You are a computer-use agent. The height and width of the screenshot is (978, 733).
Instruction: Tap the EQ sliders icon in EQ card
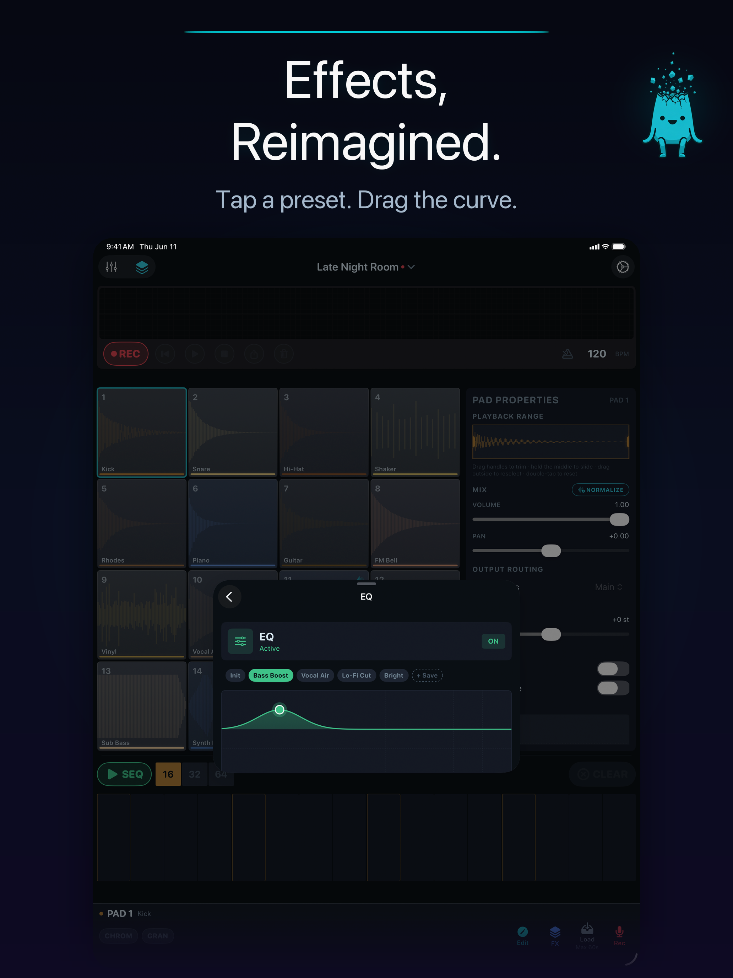tap(240, 641)
